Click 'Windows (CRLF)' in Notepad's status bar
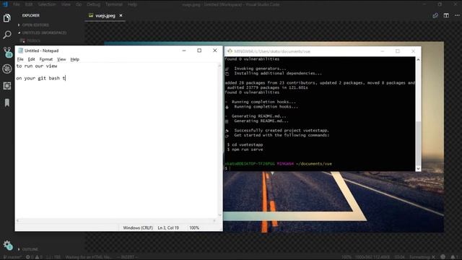Image resolution: width=462 pixels, height=260 pixels. [138, 228]
